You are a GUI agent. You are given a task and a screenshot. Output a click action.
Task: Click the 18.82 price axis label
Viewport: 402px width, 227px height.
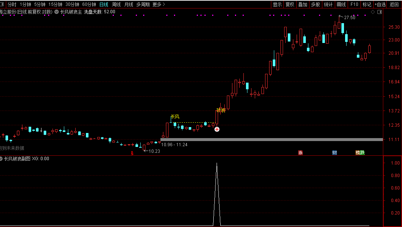point(394,68)
